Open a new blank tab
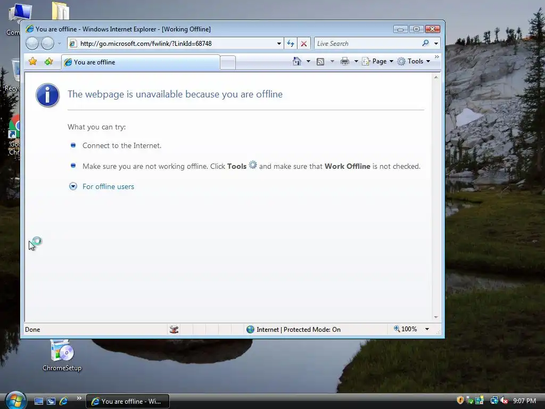 (x=228, y=63)
